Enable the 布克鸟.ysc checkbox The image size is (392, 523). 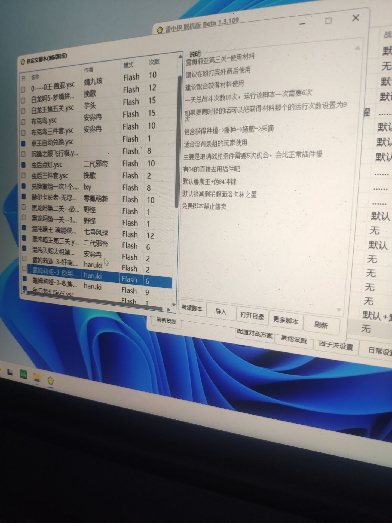[x=23, y=122]
